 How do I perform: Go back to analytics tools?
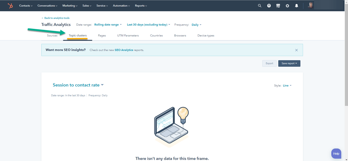point(55,18)
